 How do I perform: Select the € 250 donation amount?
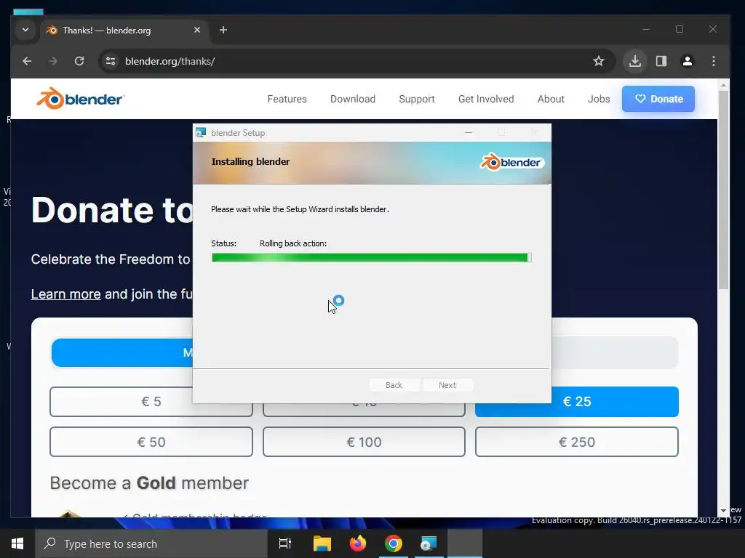pos(577,442)
